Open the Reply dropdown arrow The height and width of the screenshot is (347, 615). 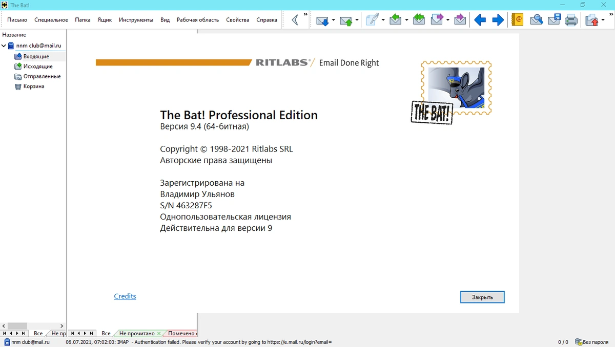click(x=406, y=20)
